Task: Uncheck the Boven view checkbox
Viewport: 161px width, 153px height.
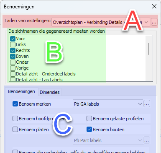Action: [13, 56]
